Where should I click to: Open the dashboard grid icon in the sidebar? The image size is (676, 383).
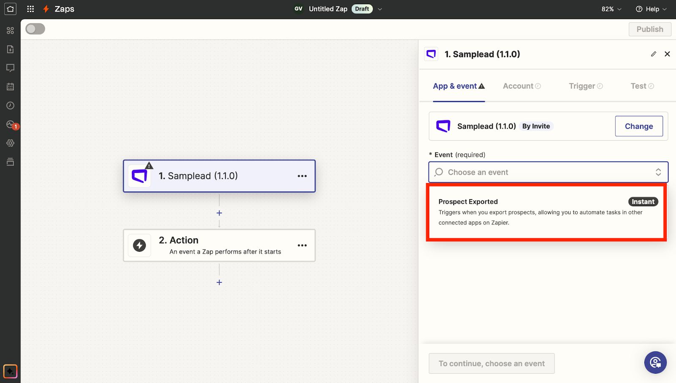tap(10, 30)
